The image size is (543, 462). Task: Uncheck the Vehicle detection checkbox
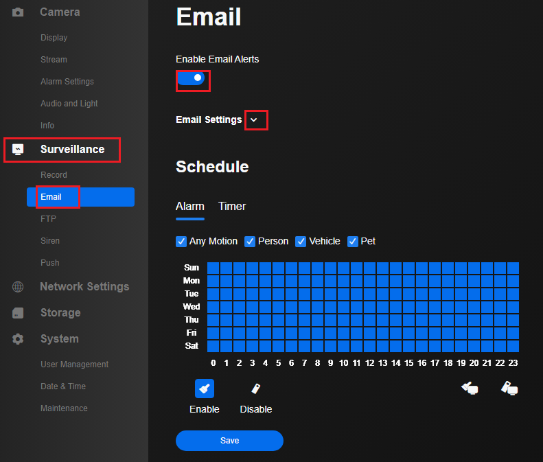click(301, 242)
